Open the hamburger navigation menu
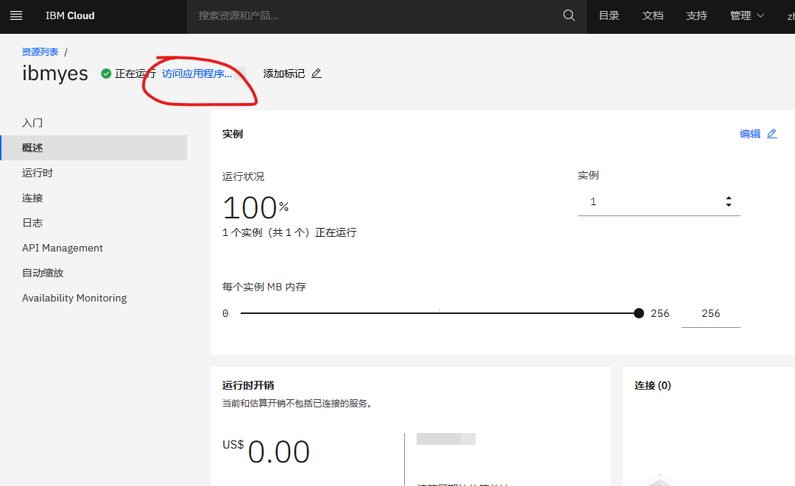Viewport: 795px width, 486px height. tap(16, 15)
